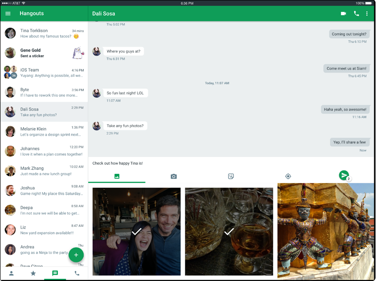
Task: Tap Dali's avatar beside 'Take any fun photos?'
Action: (97, 126)
